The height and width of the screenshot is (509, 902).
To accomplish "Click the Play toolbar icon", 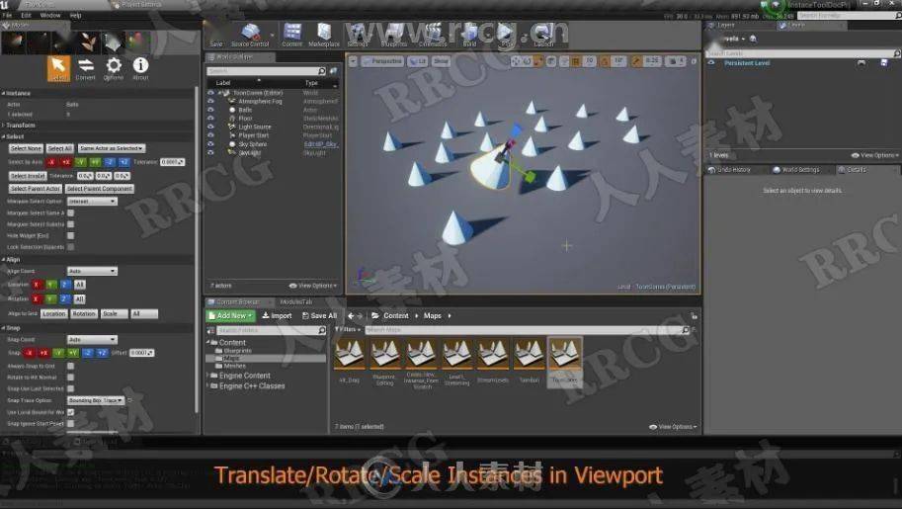I will tap(506, 36).
